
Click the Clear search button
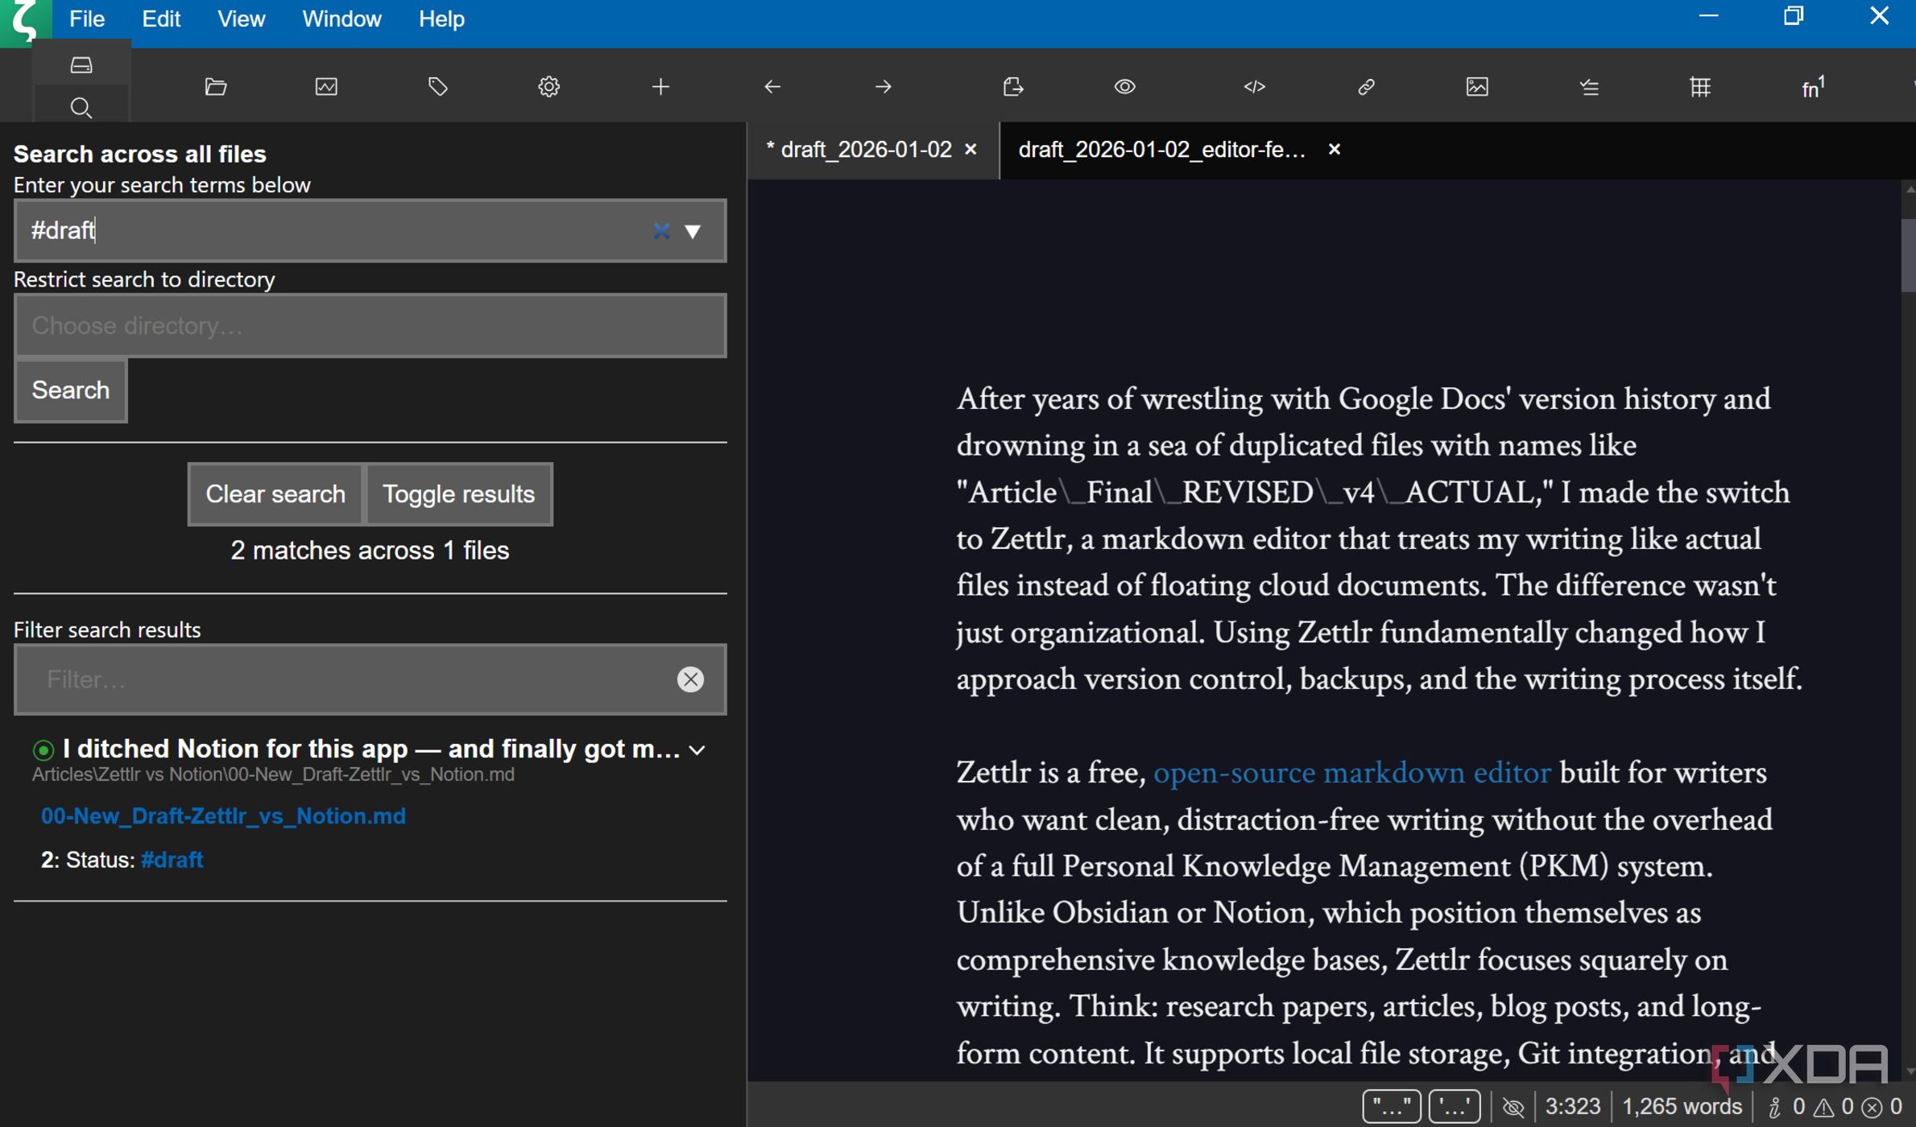pyautogui.click(x=275, y=493)
